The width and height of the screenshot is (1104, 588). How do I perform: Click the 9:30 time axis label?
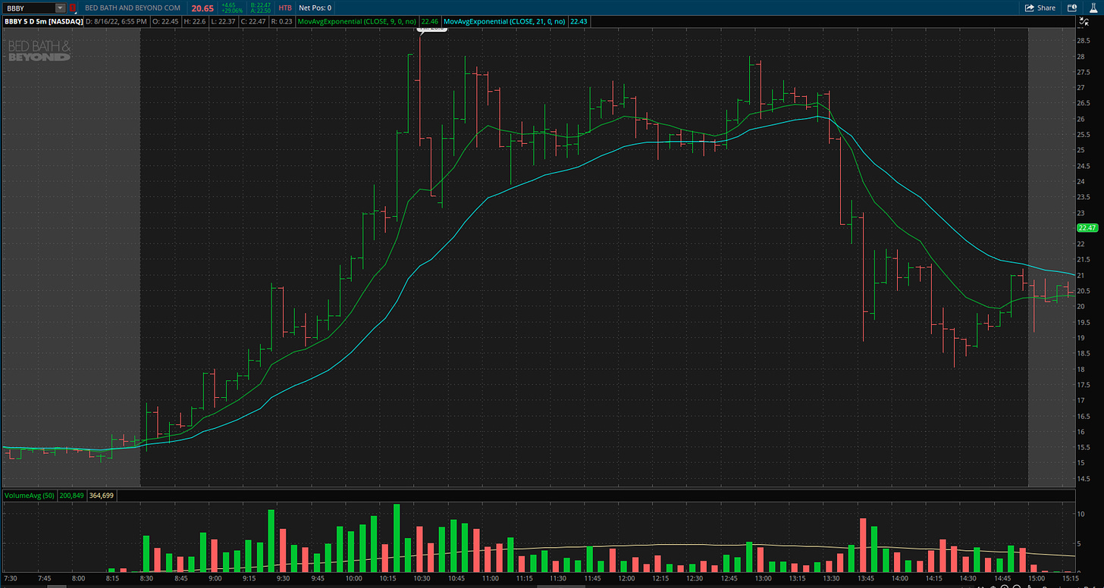tap(282, 578)
